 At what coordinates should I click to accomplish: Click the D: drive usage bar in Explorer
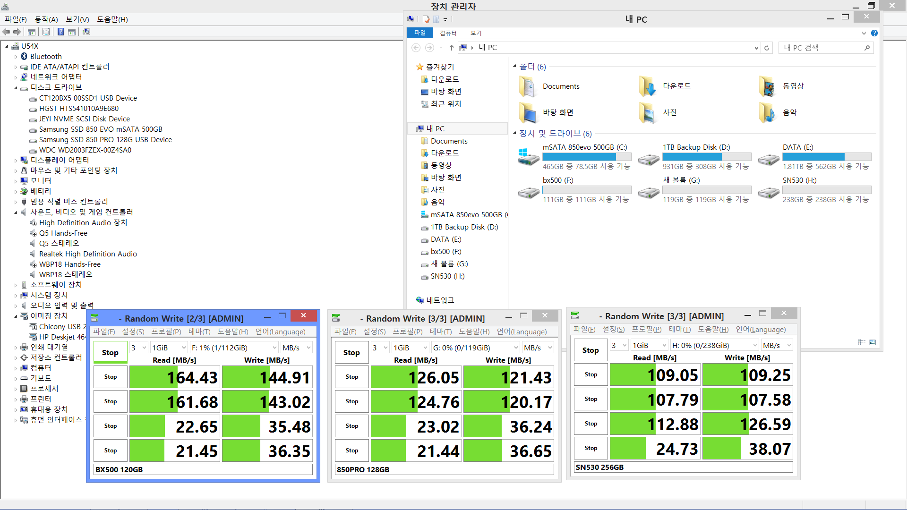coord(707,157)
